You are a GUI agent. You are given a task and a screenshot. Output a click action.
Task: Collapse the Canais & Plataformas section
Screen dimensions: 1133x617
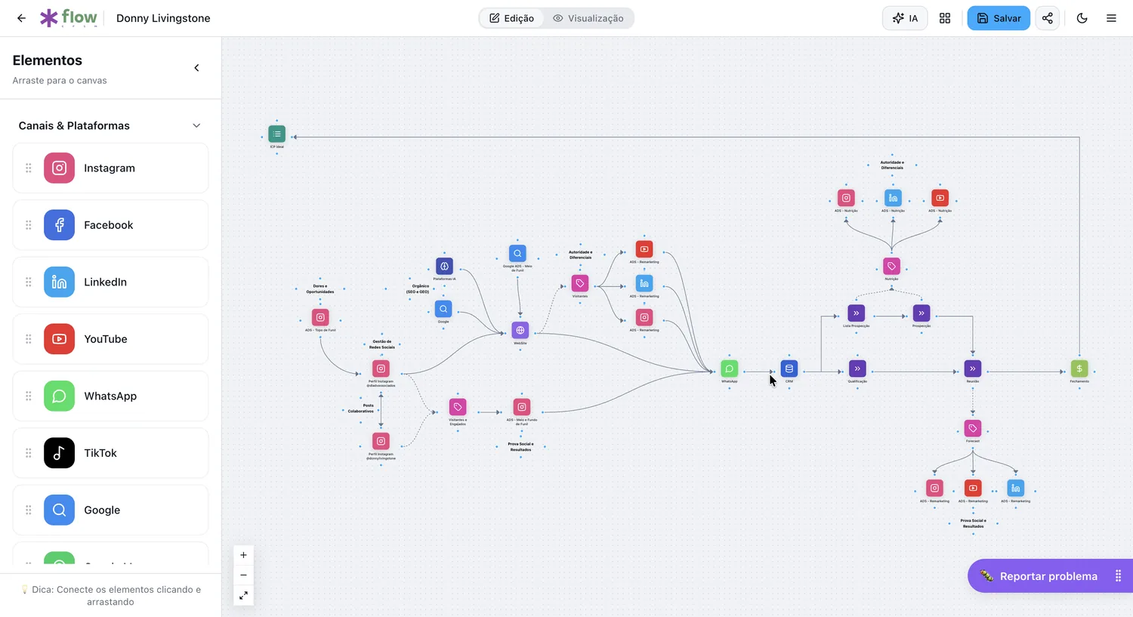pyautogui.click(x=196, y=125)
